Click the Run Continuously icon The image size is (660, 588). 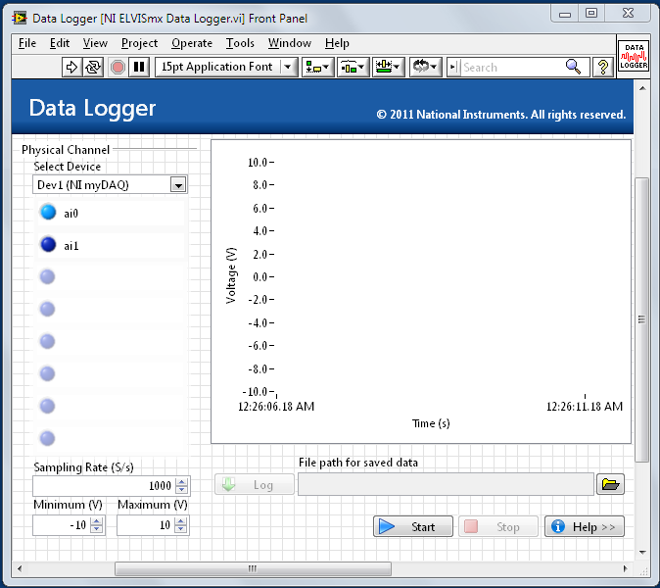tap(93, 67)
